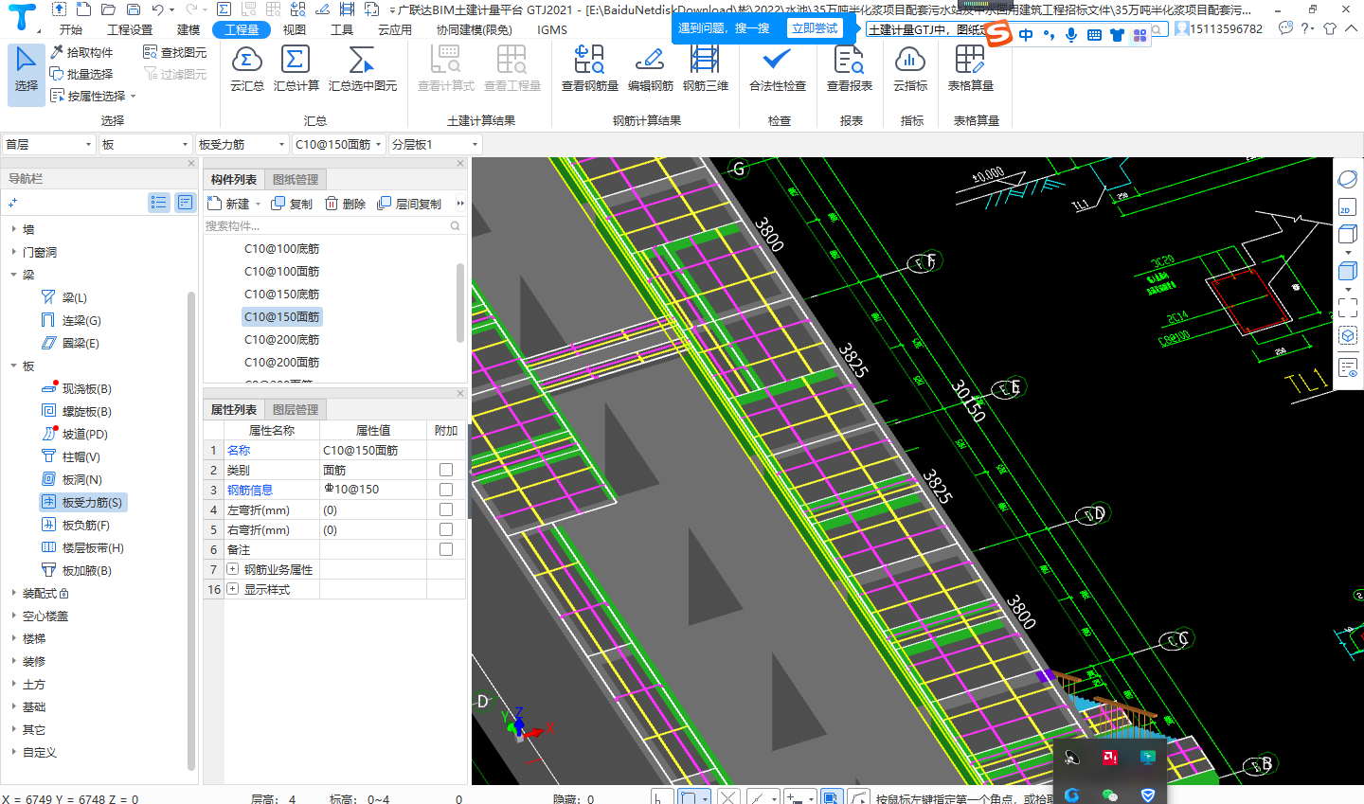
Task: Click the open-folder icon in quick access bar
Action: pos(109,9)
